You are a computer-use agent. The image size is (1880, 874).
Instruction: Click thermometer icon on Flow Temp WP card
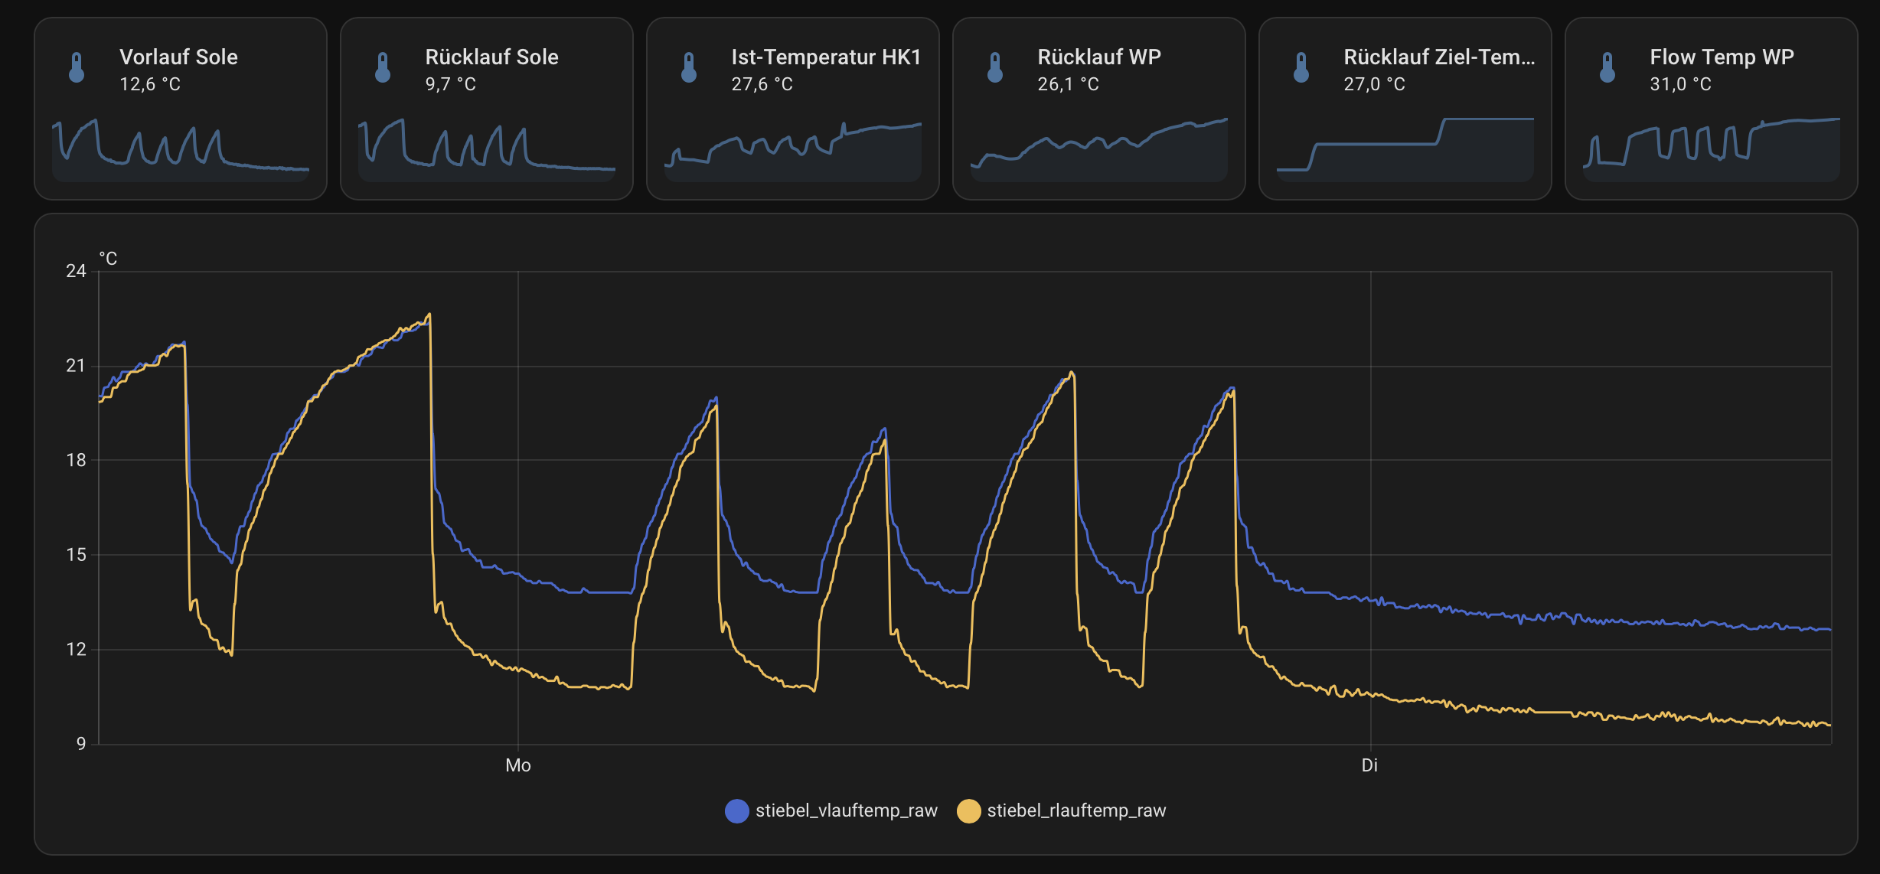1607,67
